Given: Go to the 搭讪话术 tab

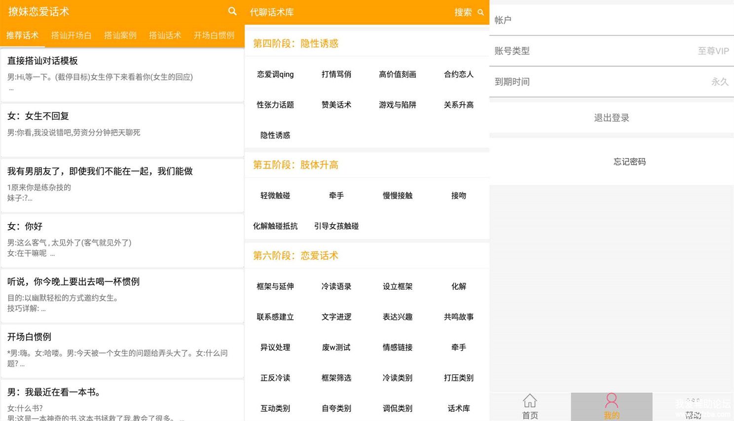Looking at the screenshot, I should [x=165, y=35].
